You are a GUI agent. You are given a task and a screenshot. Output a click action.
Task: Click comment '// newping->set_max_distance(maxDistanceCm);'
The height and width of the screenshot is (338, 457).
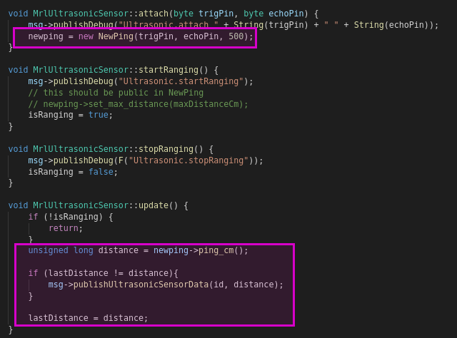[138, 104]
